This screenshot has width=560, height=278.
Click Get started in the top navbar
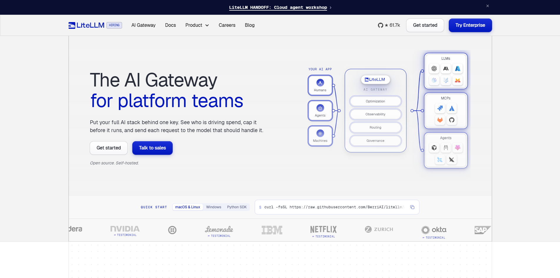click(x=425, y=25)
